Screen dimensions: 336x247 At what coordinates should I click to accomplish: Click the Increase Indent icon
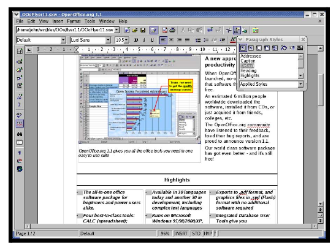click(x=223, y=40)
